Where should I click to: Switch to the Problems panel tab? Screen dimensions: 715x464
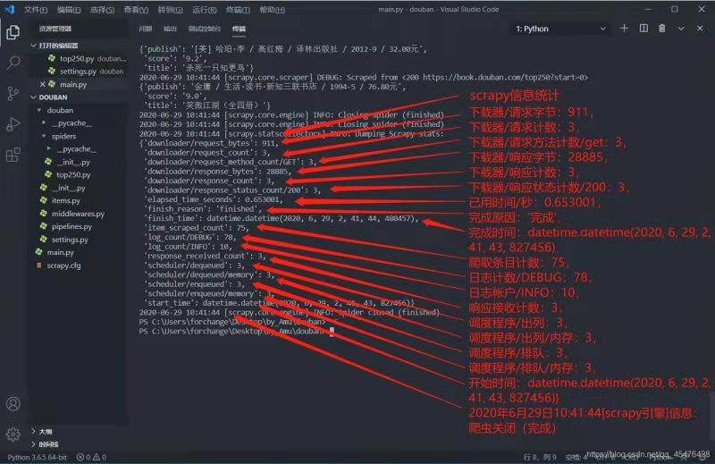coord(146,29)
